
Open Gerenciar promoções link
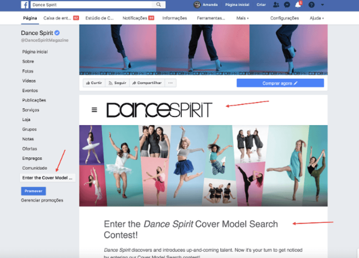pyautogui.click(x=42, y=200)
